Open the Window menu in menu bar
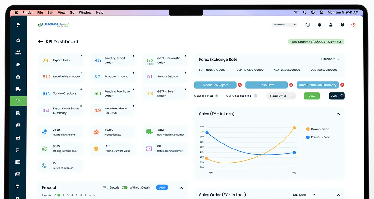 85,12
